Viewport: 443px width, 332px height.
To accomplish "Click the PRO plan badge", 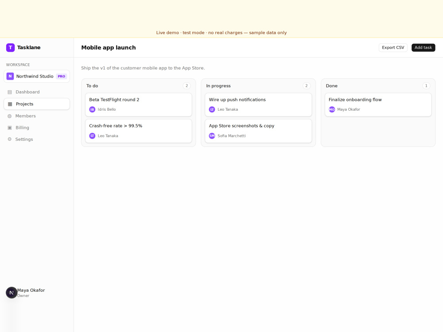I will tap(61, 76).
